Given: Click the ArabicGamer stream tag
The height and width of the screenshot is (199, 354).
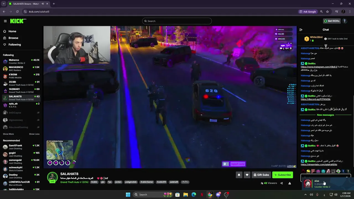Looking at the screenshot, I should click(x=147, y=182).
